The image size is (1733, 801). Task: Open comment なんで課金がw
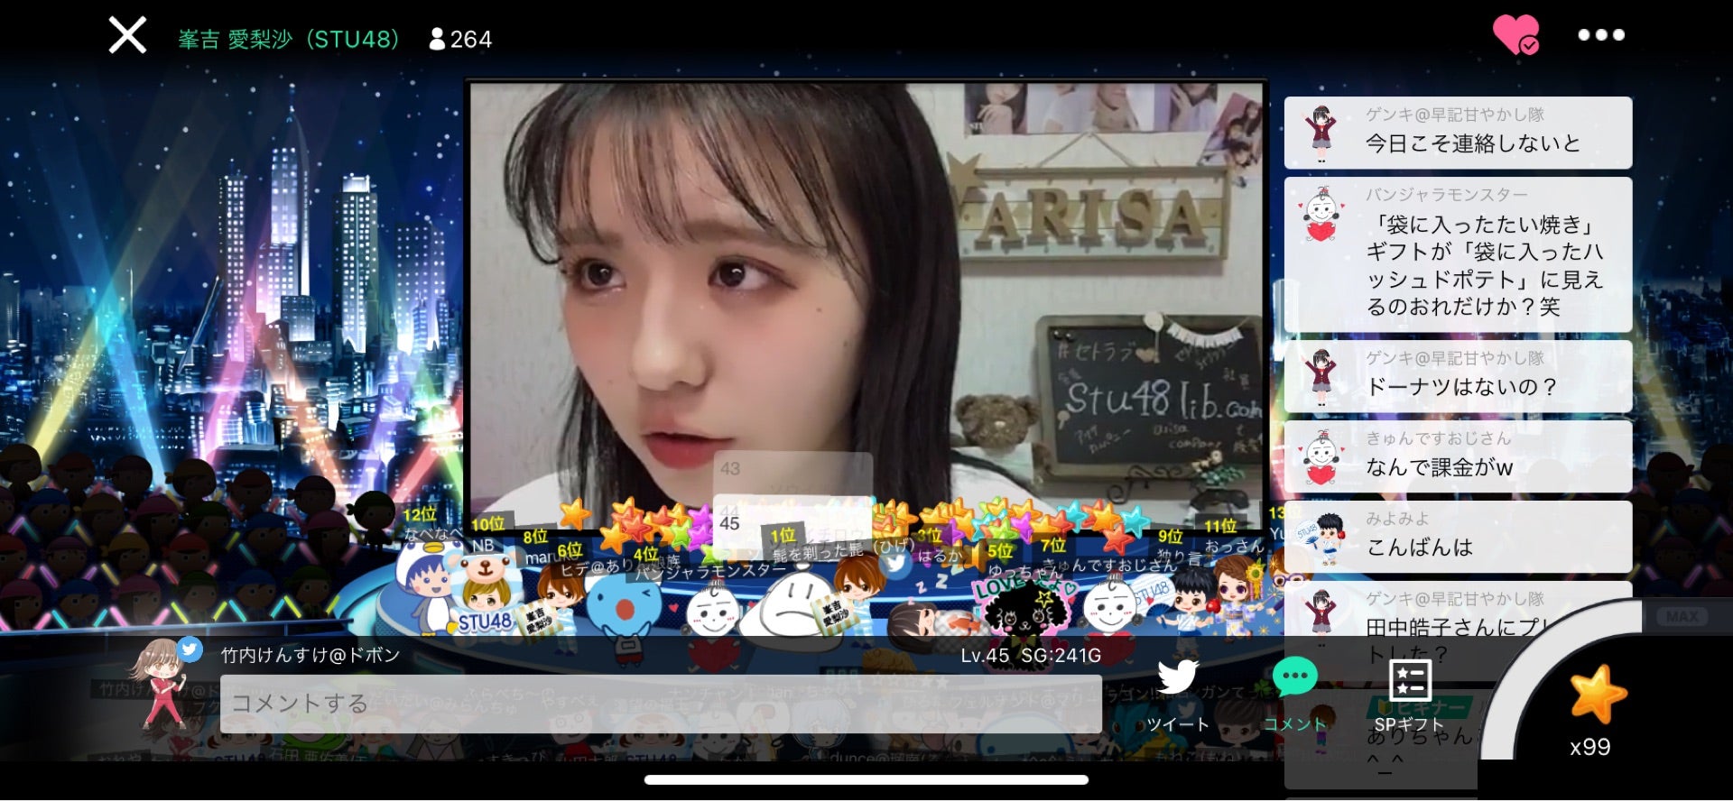(x=1458, y=456)
